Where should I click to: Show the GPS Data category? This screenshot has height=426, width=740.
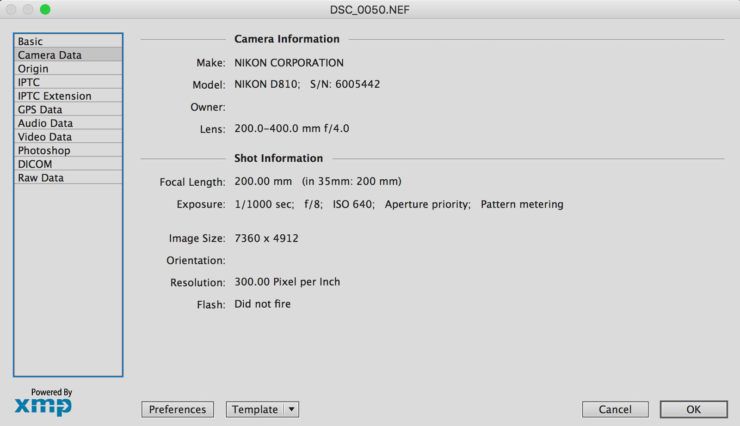coord(68,109)
